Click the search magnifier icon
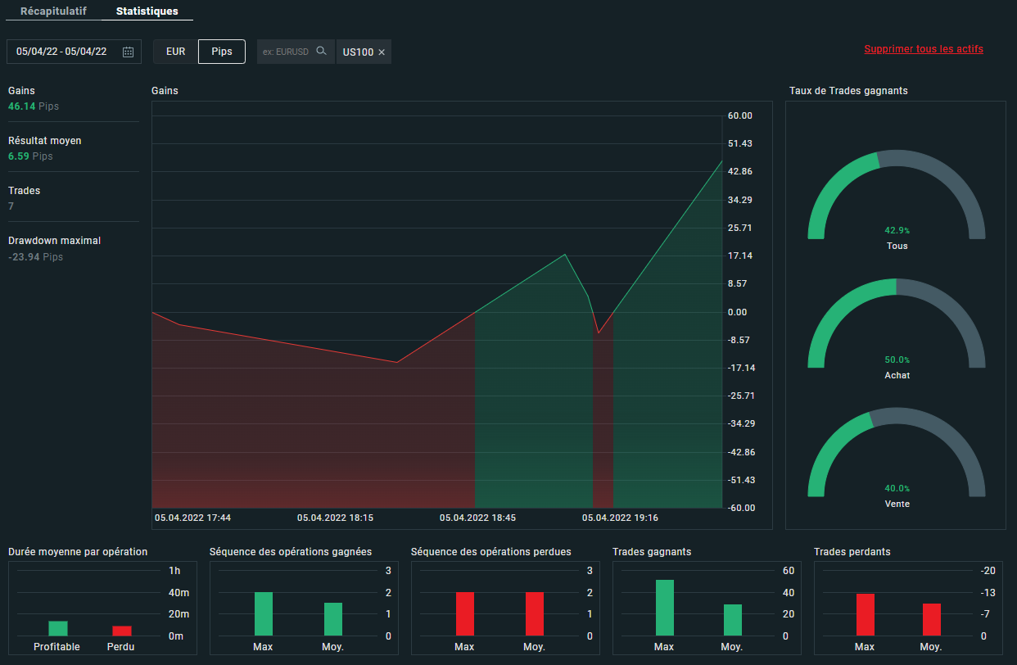 coord(321,51)
